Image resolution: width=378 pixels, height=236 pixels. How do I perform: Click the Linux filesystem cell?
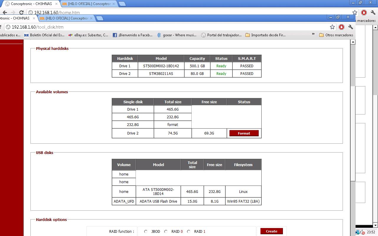coord(243,192)
